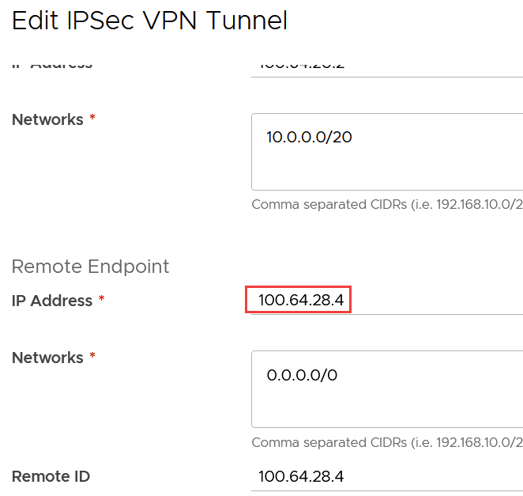Click the red asterisk beside remote IP Address
This screenshot has width=523, height=496.
click(101, 300)
